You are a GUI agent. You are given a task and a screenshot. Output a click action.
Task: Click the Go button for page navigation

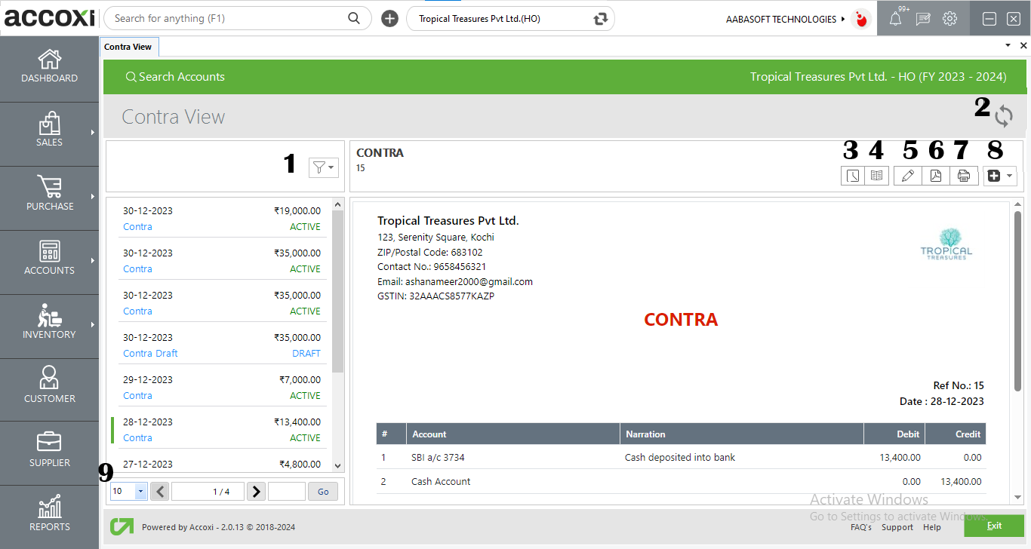322,491
